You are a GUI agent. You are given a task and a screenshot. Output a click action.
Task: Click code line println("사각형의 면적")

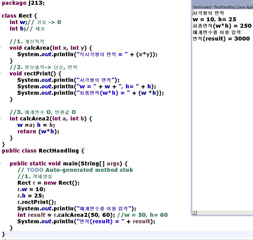(x=68, y=80)
